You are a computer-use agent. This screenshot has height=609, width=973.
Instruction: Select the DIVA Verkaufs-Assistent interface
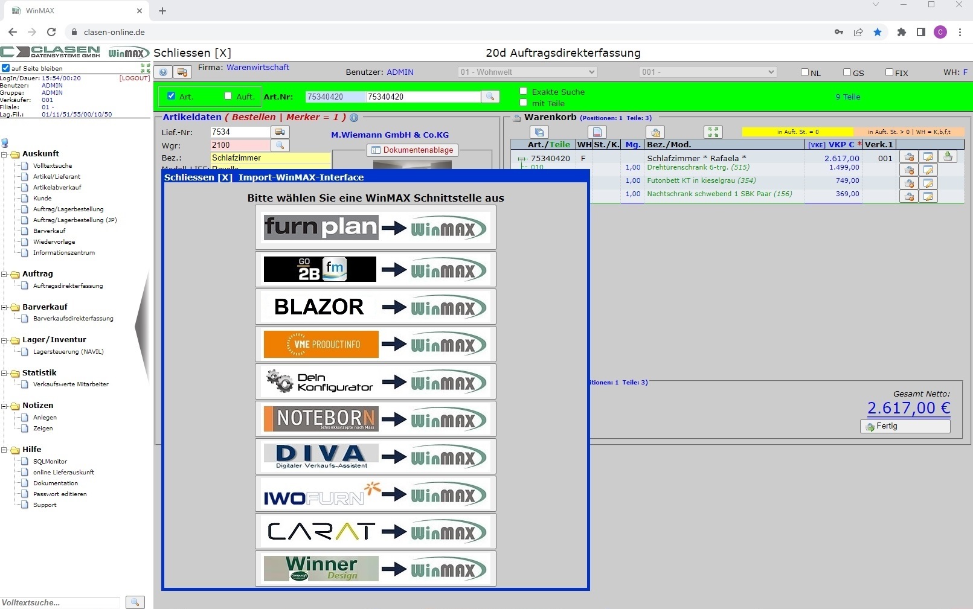(x=376, y=456)
